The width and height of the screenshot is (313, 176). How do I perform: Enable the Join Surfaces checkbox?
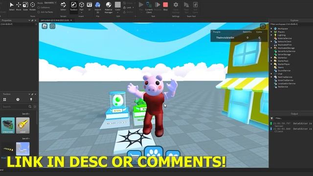(39, 12)
